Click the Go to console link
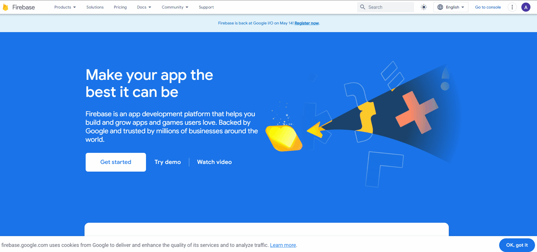 pyautogui.click(x=488, y=7)
